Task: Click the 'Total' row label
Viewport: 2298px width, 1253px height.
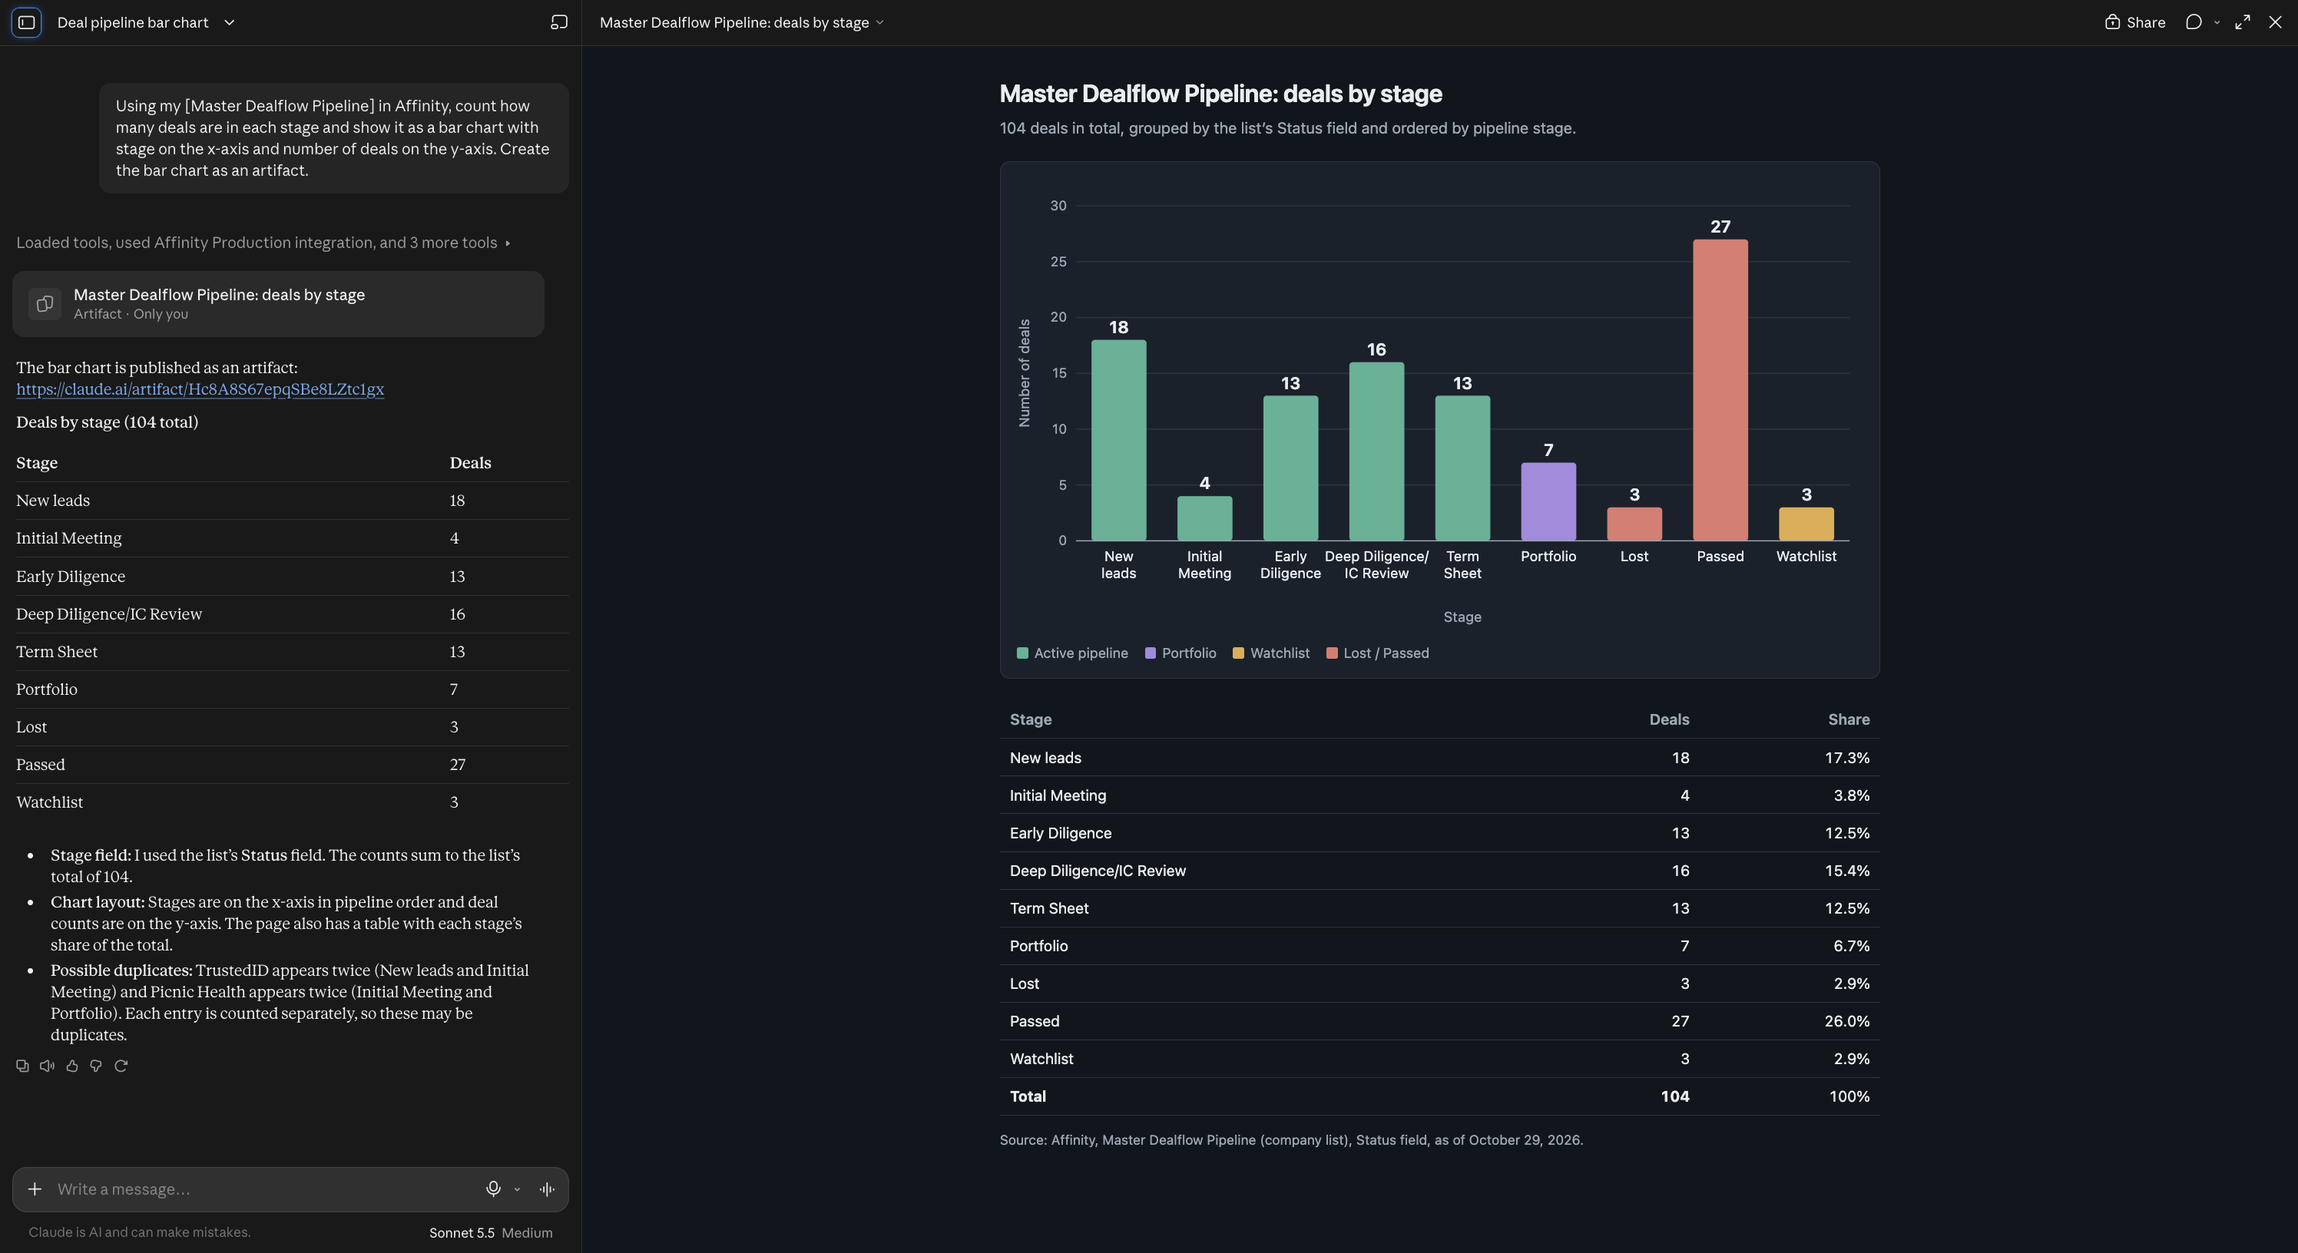Action: (x=1027, y=1097)
